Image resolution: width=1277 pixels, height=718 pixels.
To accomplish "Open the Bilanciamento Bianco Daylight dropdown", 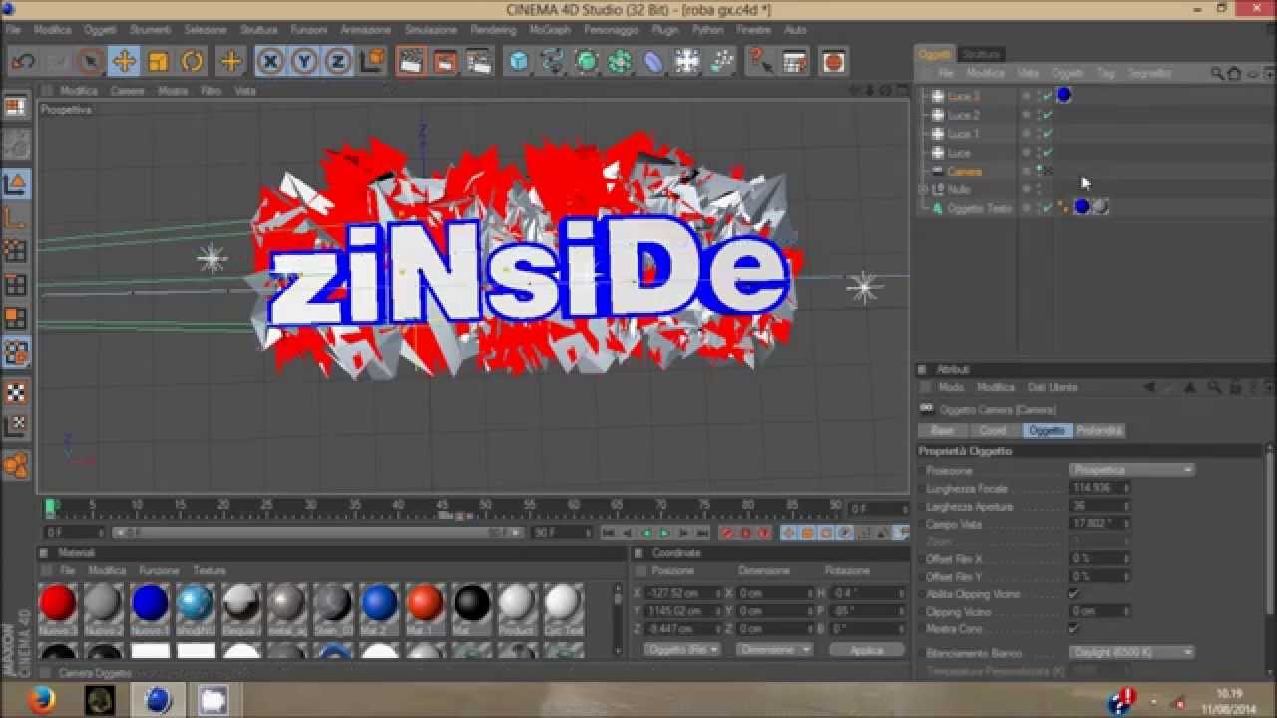I will [1132, 652].
